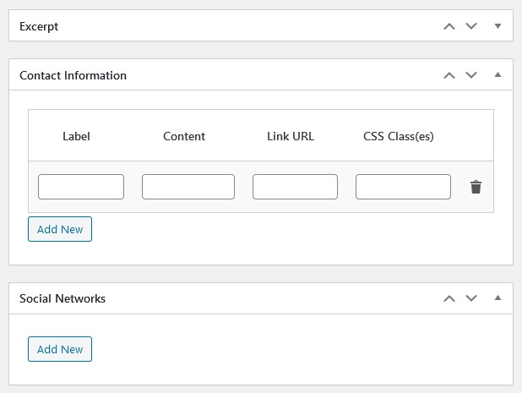Delete the contact row with trash icon
The height and width of the screenshot is (393, 522).
point(476,187)
